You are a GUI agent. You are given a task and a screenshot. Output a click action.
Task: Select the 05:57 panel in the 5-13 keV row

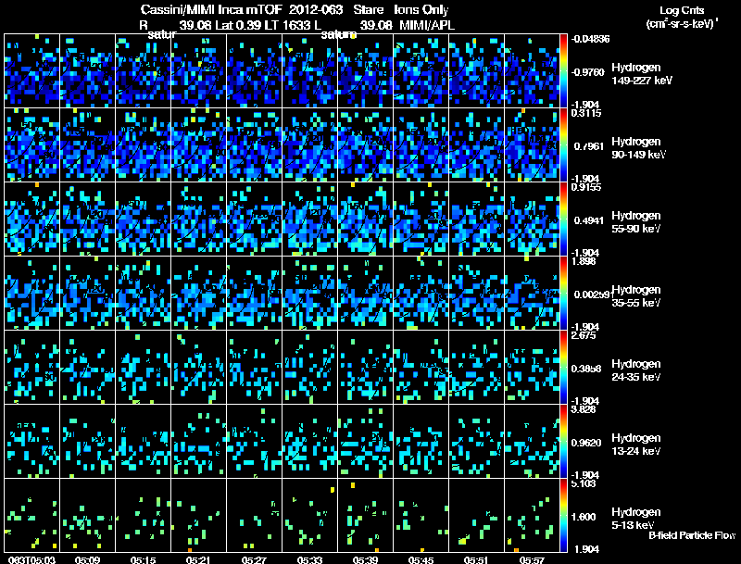(532, 515)
